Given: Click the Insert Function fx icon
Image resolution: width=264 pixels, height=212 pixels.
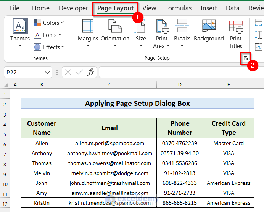Looking at the screenshot, I should (x=91, y=73).
